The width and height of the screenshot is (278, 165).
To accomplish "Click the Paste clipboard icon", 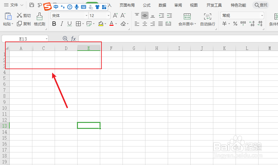I will 8,16.
